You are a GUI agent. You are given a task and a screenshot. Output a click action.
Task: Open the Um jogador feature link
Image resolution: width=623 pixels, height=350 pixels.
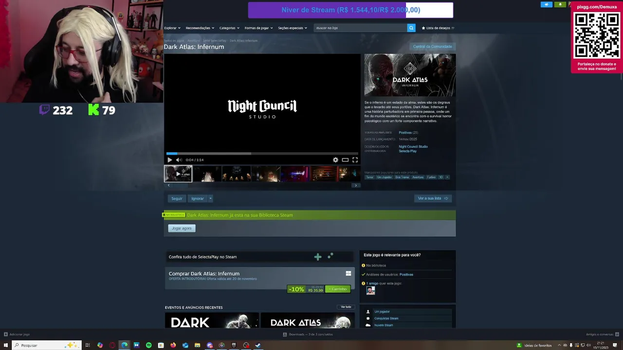pyautogui.click(x=382, y=312)
